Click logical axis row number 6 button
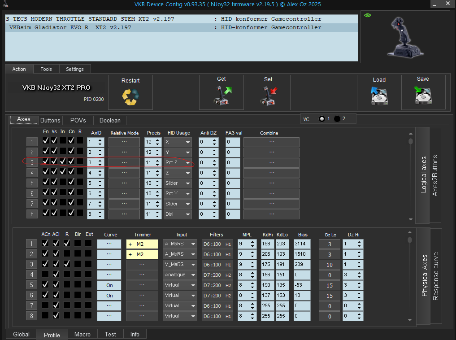 [32, 193]
